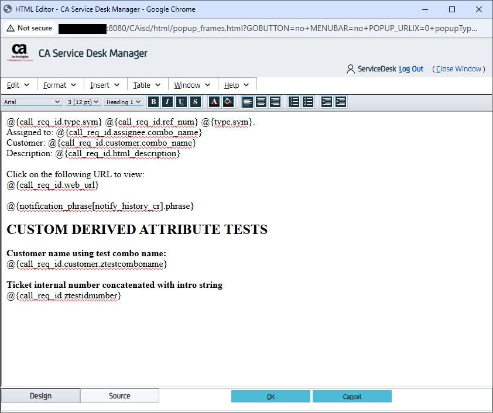
Task: Switch to the Design tab
Action: 40,395
